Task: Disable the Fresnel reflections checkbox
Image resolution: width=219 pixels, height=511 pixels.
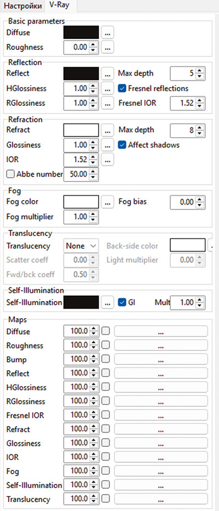Action: pos(122,88)
